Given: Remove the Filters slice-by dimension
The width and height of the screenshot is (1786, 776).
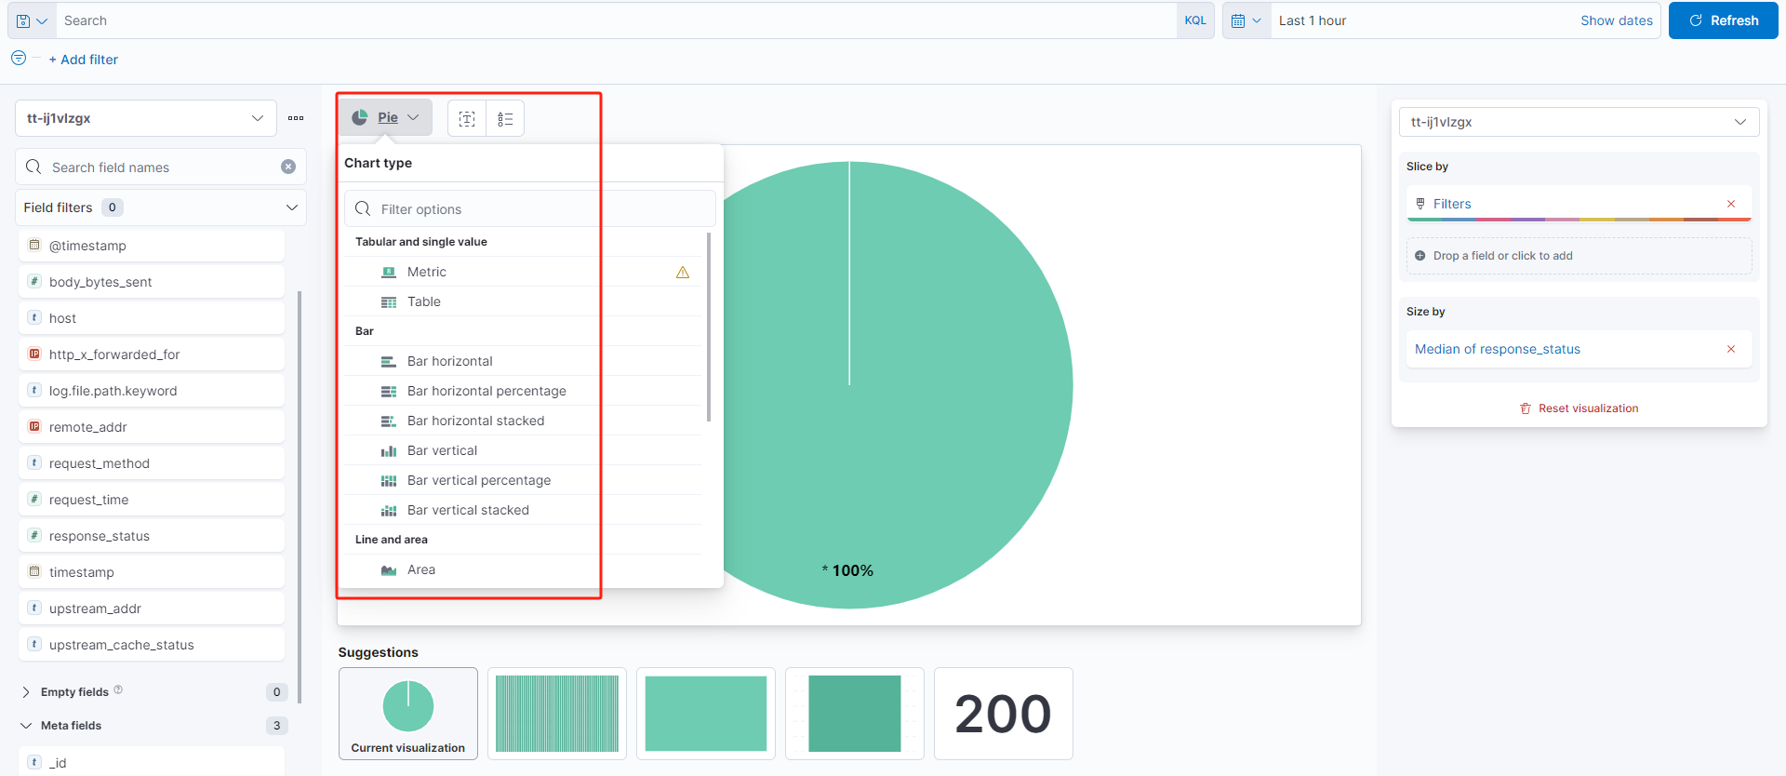Looking at the screenshot, I should [x=1731, y=204].
